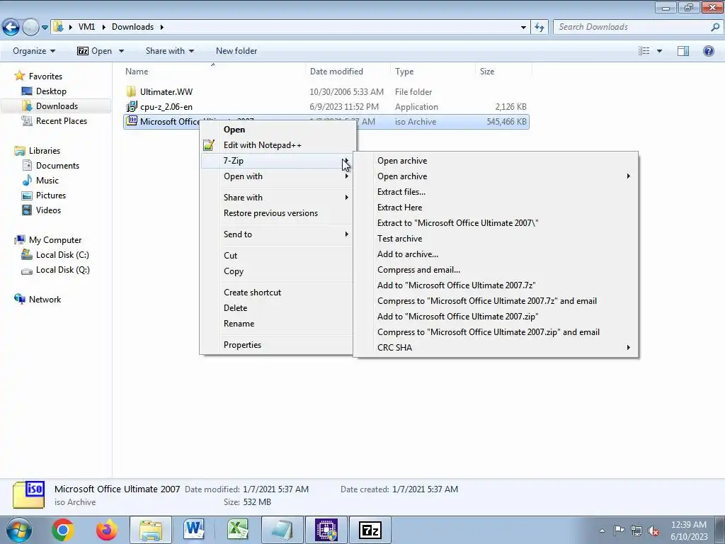Open Firefox from the taskbar
This screenshot has height=544, width=725.
click(107, 530)
